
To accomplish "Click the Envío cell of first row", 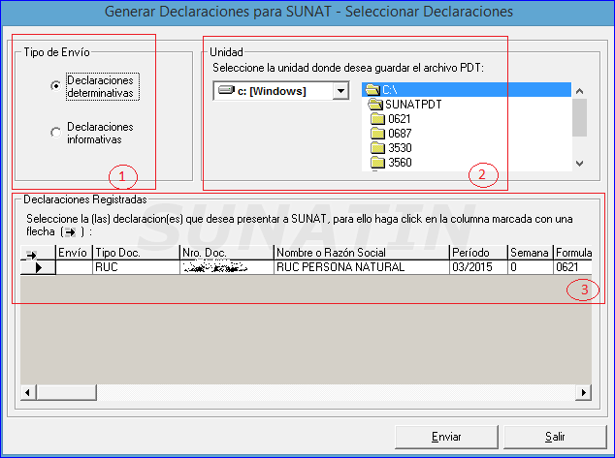I will pyautogui.click(x=73, y=267).
